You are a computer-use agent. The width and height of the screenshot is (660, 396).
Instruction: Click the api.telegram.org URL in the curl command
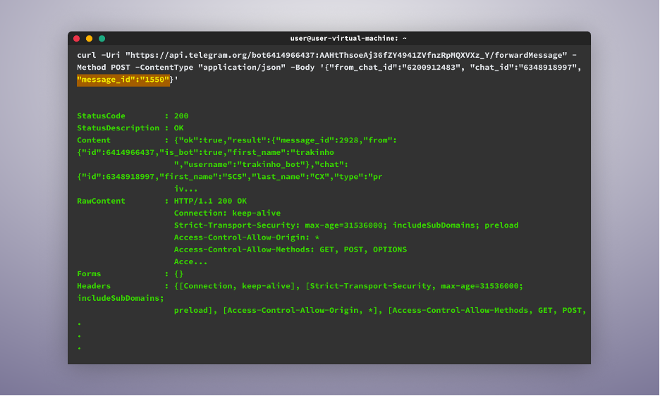(346, 55)
